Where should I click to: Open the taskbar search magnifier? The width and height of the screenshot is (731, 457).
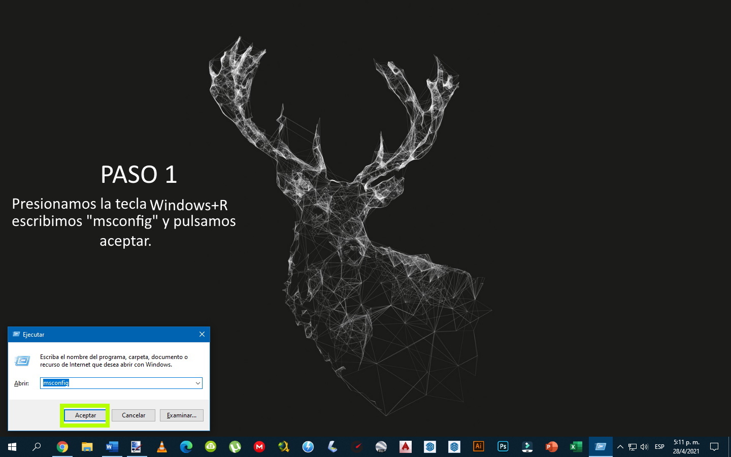(37, 447)
